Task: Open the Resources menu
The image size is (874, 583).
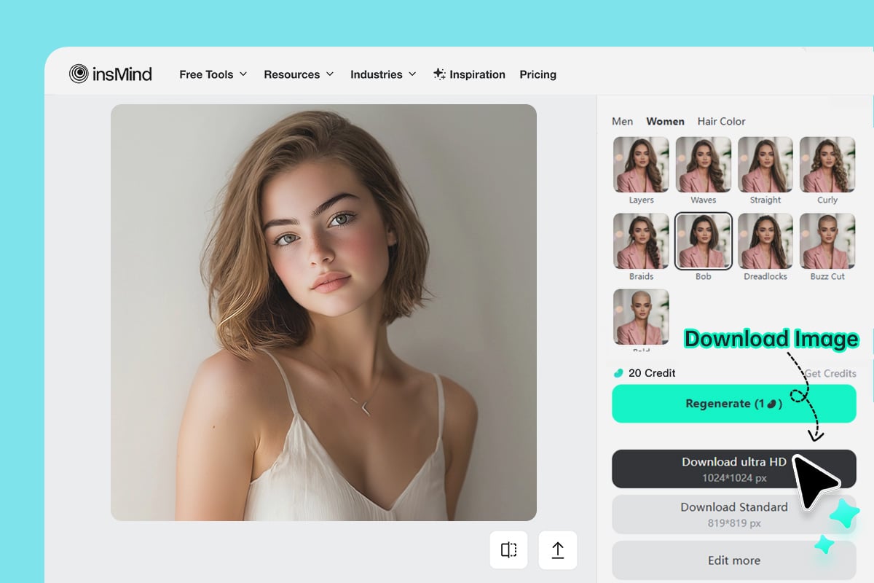Action: point(299,74)
